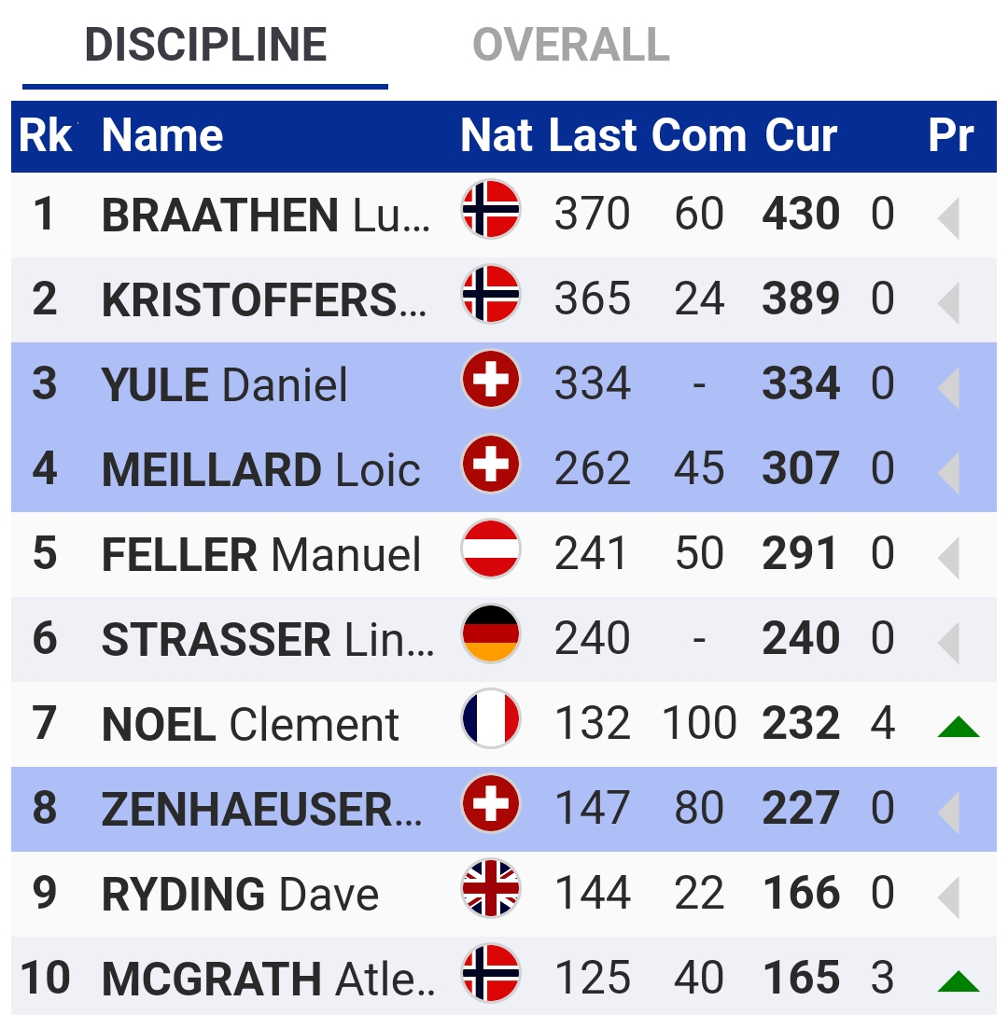Open KRISTOFFERS… athlete name
The height and width of the screenshot is (1015, 1008).
pyautogui.click(x=264, y=299)
